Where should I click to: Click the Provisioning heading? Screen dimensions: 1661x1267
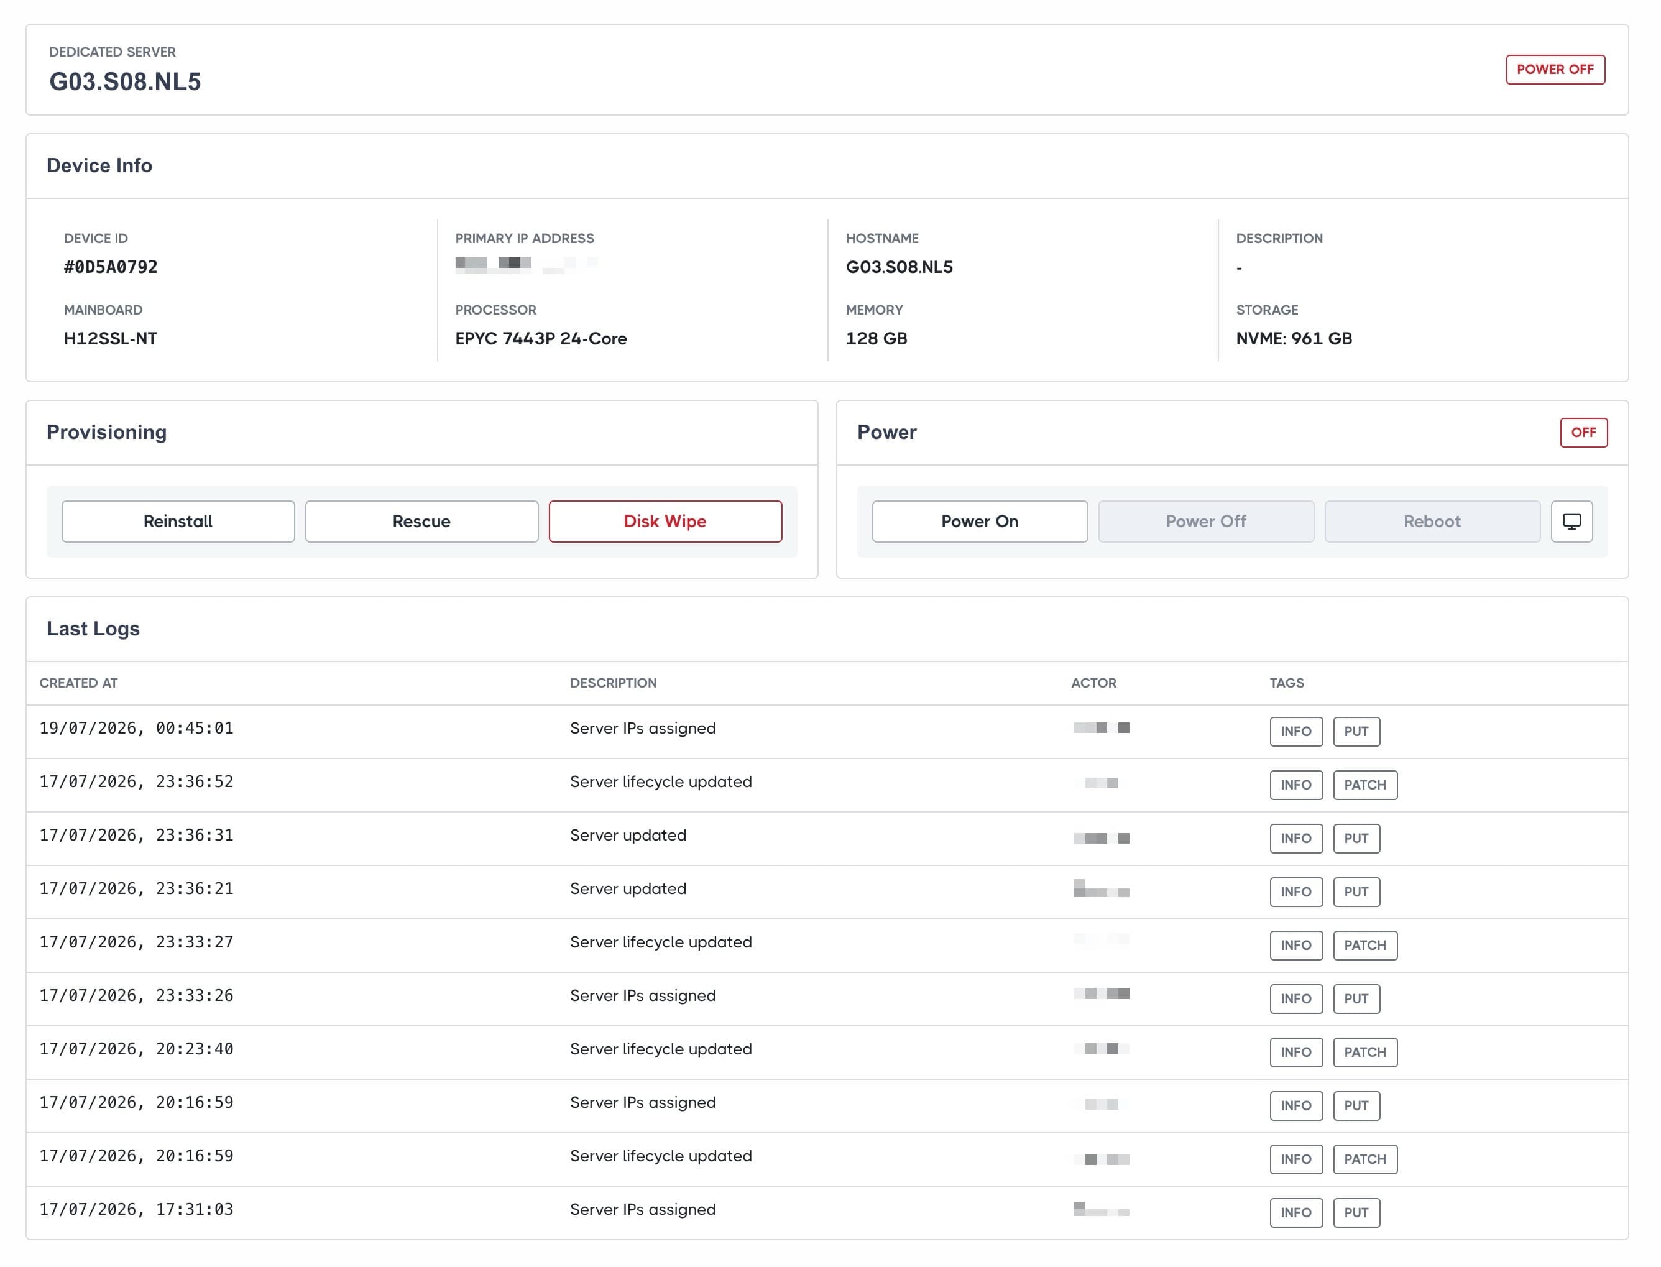(x=106, y=432)
